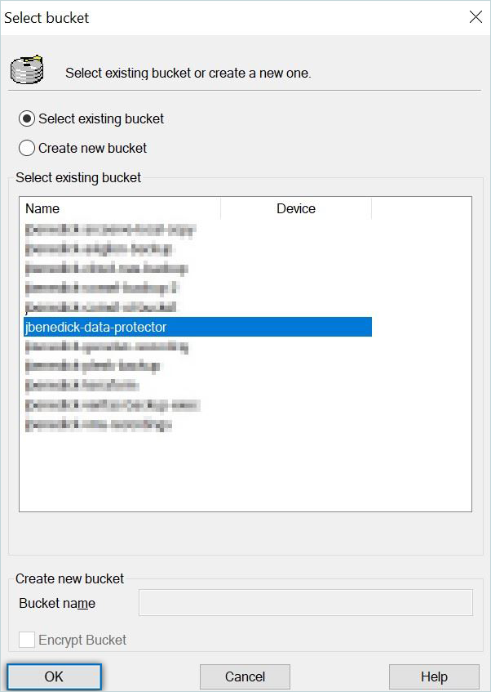The height and width of the screenshot is (692, 491).
Task: Select bucket directly below jbenedick-data-protector
Action: [106, 346]
